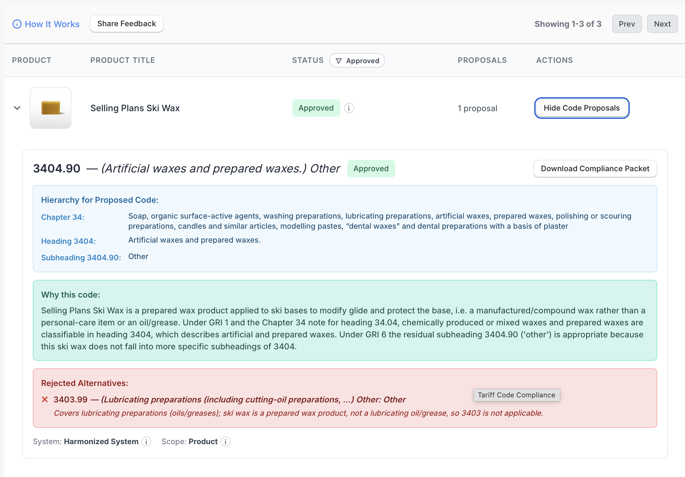The image size is (685, 477).
Task: Click the Chapter 34 hierarchy link
Action: [63, 217]
